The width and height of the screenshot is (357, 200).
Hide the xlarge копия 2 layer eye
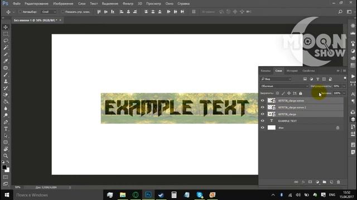click(x=263, y=107)
